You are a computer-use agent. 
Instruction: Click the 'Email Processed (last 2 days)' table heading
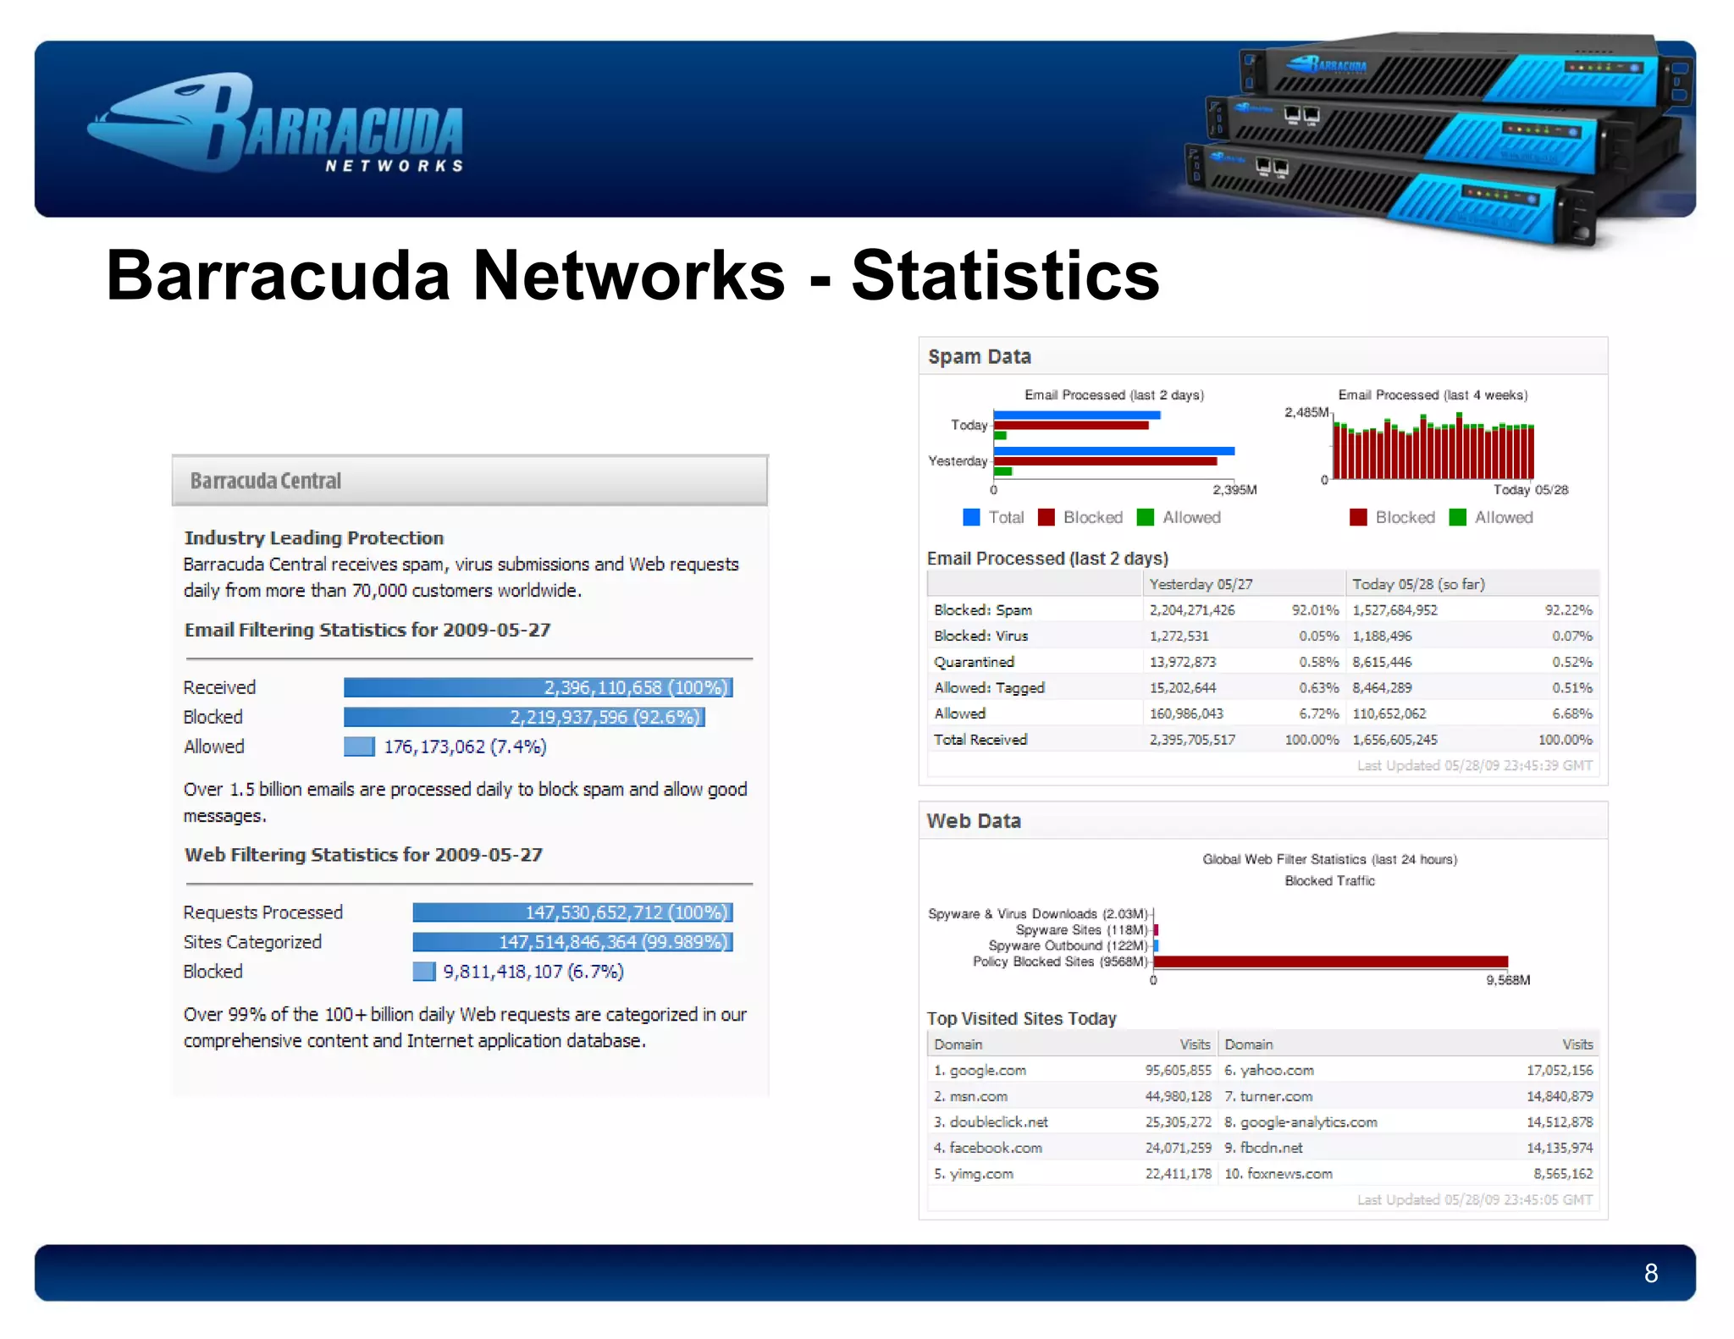tap(1047, 559)
